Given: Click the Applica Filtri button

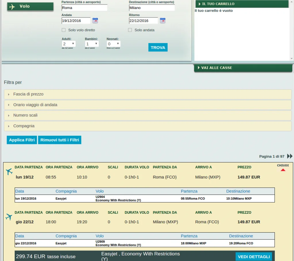Looking at the screenshot, I should pos(22,140).
